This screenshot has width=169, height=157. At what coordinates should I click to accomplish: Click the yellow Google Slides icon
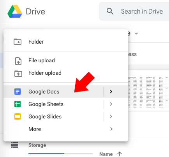click(x=18, y=116)
